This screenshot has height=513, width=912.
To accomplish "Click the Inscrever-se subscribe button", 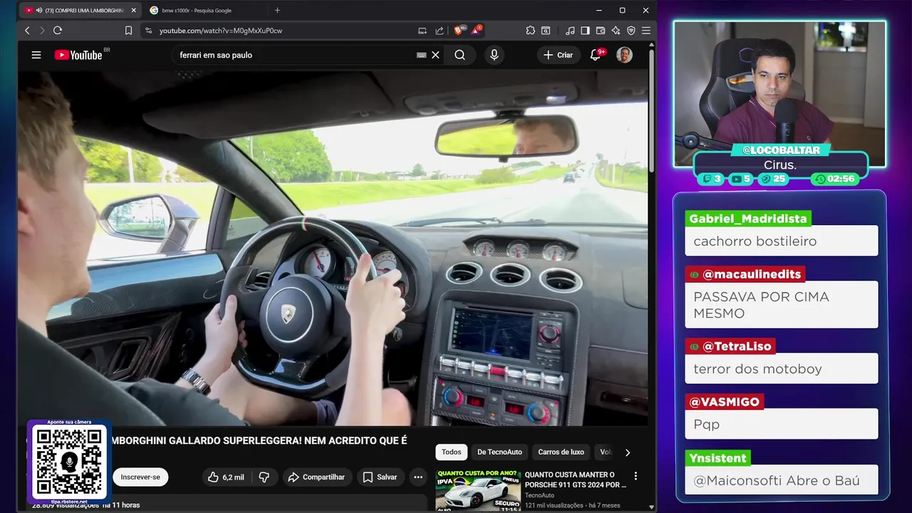I will click(140, 477).
